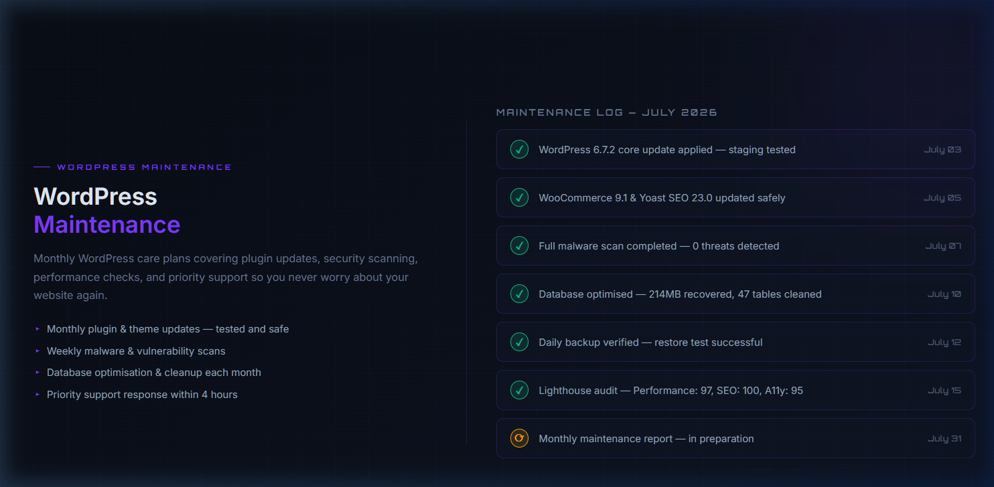Click the arrow bullet before Priority support response
Viewport: 994px width, 487px height.
(x=38, y=395)
